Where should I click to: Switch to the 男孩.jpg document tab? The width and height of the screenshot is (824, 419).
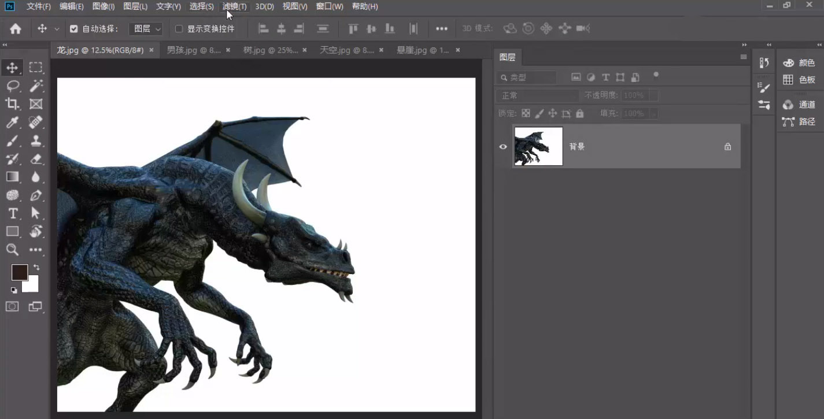click(x=194, y=50)
